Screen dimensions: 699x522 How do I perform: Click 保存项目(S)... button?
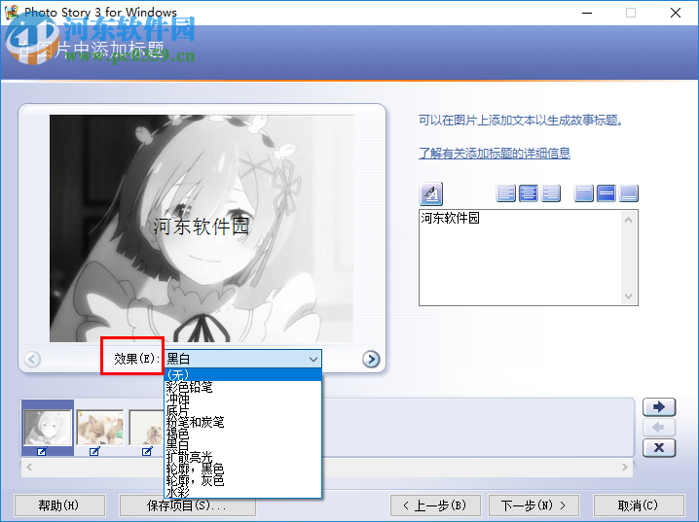click(x=187, y=505)
